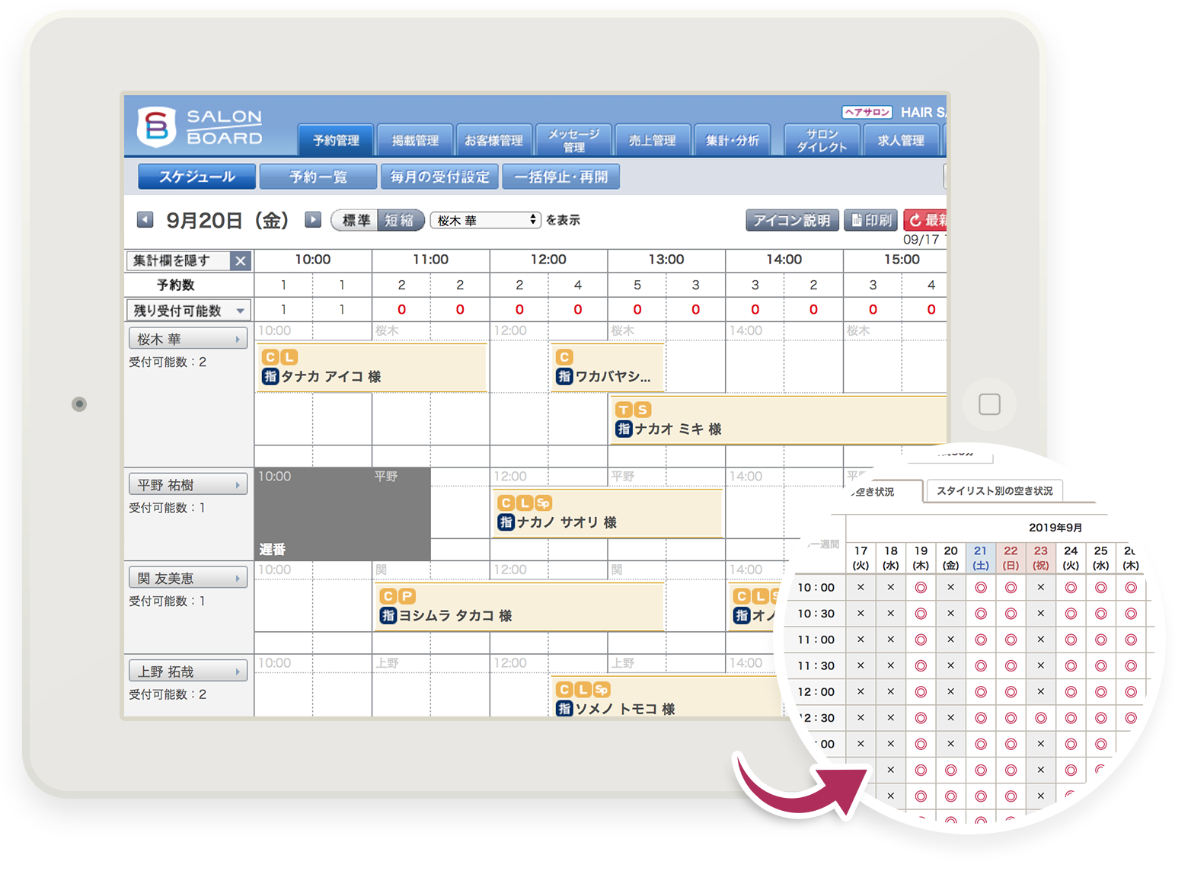Switch view to 短縮 mode

[x=400, y=220]
